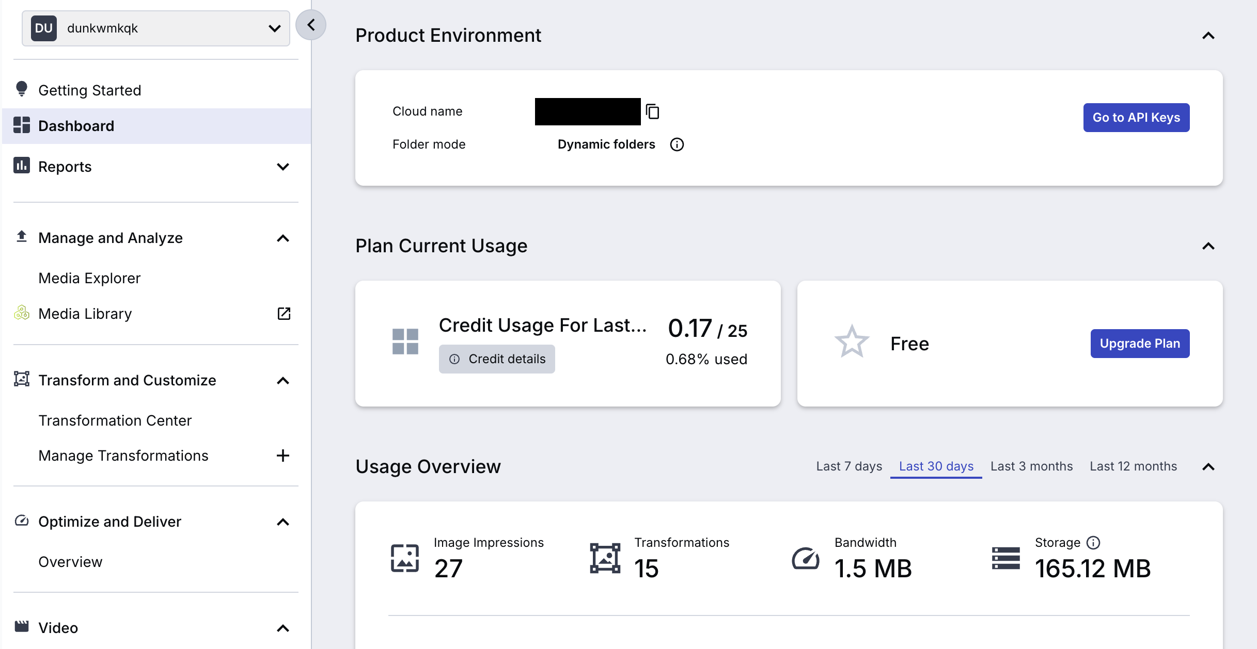Select the Last 12 months tab
Image resolution: width=1257 pixels, height=649 pixels.
(1133, 466)
